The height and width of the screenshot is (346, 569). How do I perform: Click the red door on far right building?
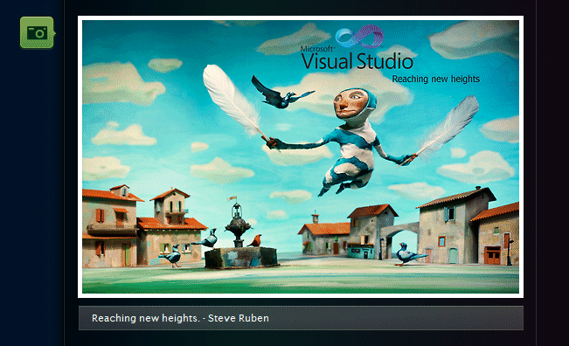tap(492, 255)
